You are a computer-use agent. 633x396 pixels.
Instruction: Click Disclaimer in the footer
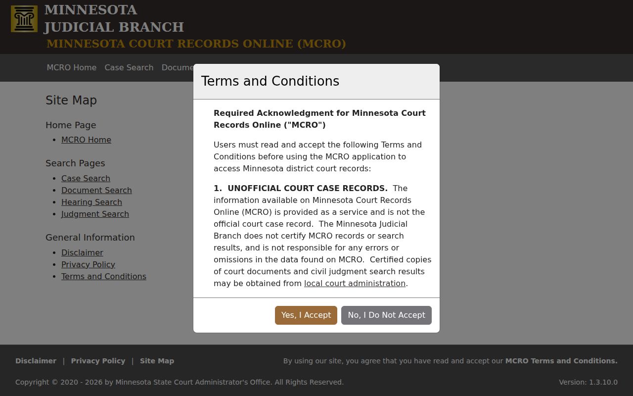click(x=36, y=361)
